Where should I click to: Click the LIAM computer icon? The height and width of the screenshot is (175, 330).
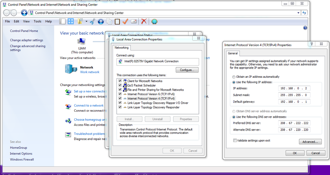pos(82,42)
